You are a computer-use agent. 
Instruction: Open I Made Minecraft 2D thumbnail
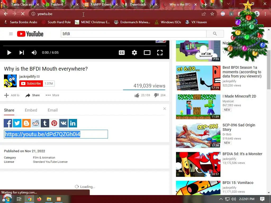coord(198,107)
